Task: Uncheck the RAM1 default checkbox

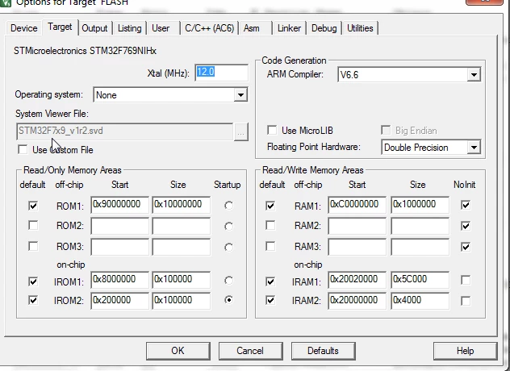Action: click(x=270, y=206)
